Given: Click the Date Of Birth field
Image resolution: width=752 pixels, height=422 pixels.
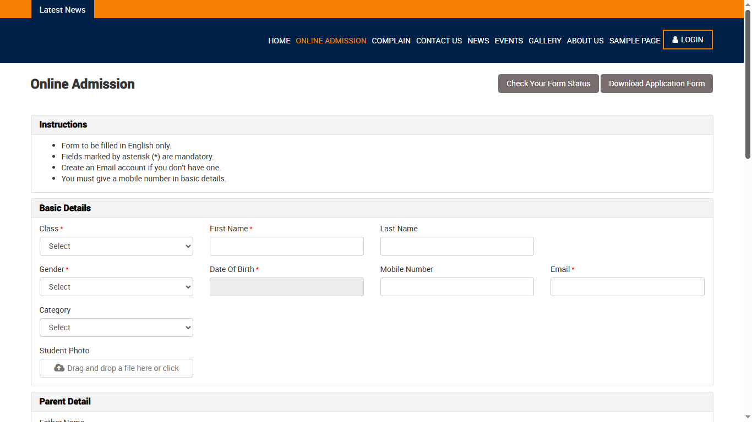Looking at the screenshot, I should tap(286, 287).
